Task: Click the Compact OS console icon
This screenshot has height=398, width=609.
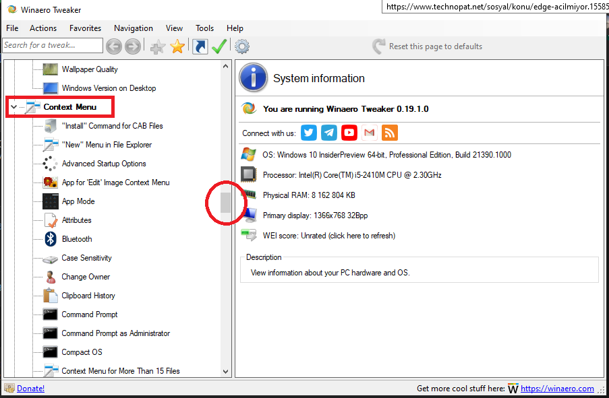Action: pos(51,352)
